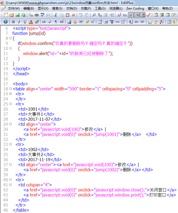178x213 pixels.
Task: Open the Zen Coding menu
Action: coord(135,9)
